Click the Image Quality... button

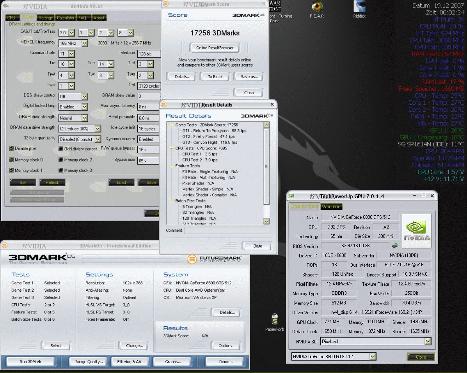pos(89,362)
